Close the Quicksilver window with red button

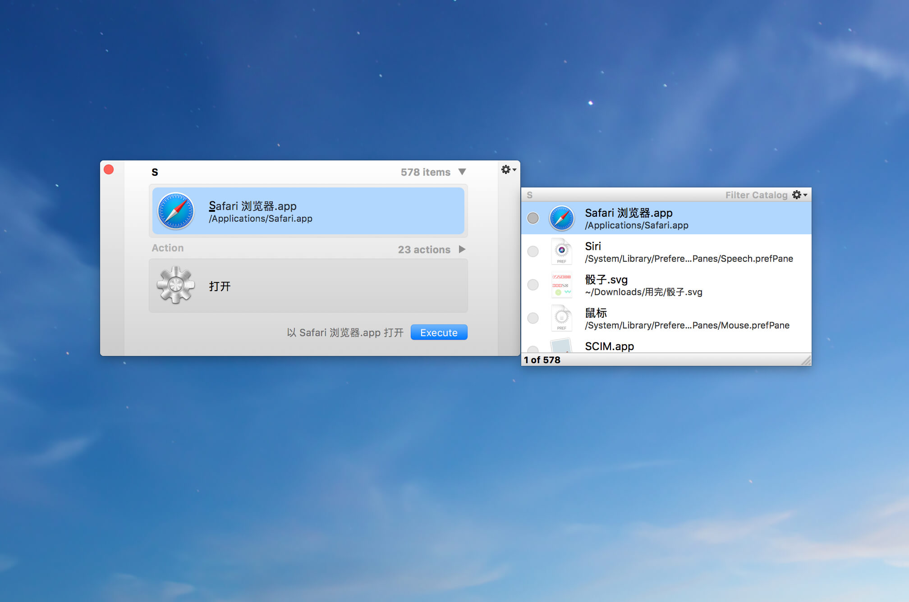pos(109,169)
